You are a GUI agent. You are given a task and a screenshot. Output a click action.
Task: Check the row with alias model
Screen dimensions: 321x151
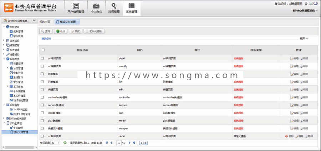[x=42, y=120]
